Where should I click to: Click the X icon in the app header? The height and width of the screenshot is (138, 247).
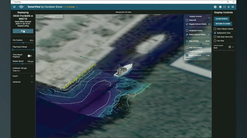[229, 7]
